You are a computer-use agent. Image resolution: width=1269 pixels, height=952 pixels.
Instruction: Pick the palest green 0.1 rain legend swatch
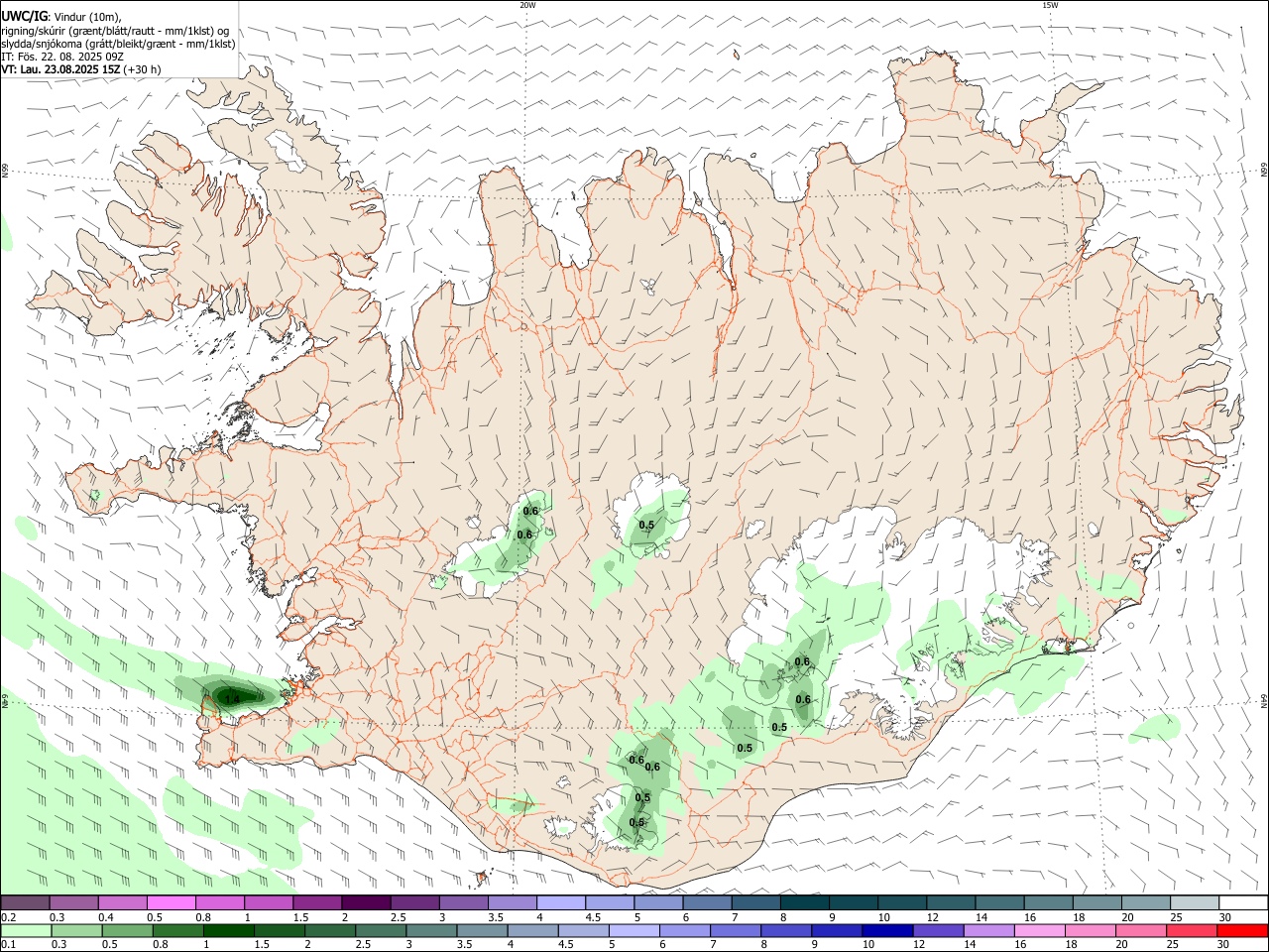26,931
